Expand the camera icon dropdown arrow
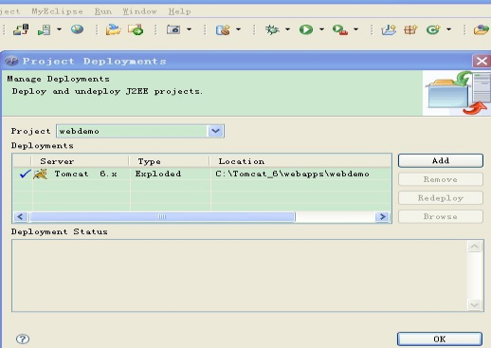The height and width of the screenshot is (348, 491). tap(189, 29)
